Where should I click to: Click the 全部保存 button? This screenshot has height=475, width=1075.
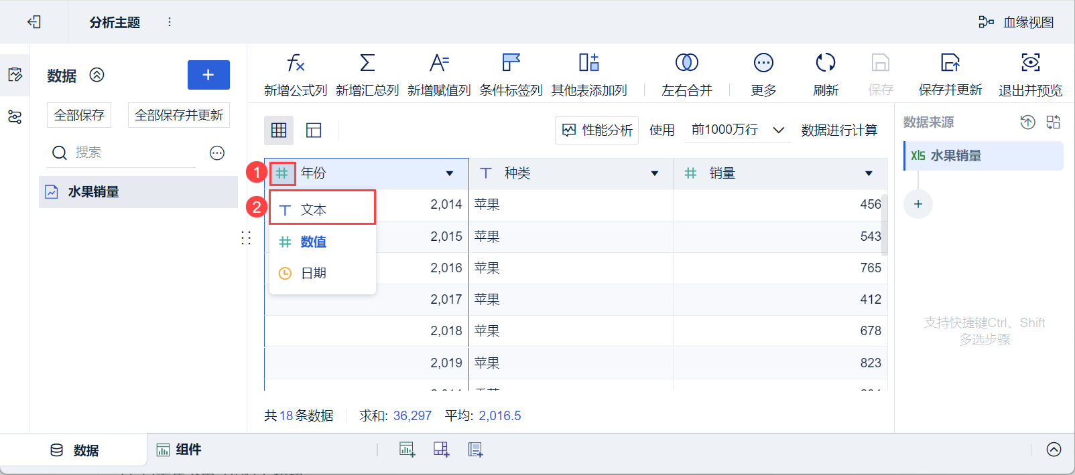click(79, 115)
